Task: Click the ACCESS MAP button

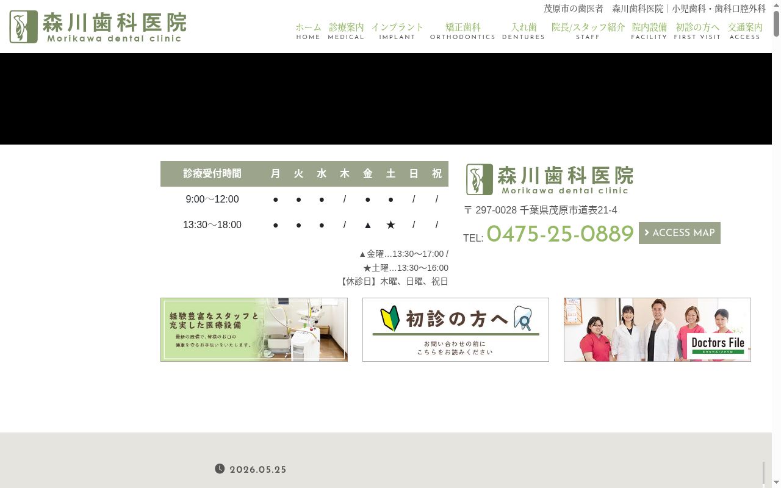Action: (x=680, y=233)
